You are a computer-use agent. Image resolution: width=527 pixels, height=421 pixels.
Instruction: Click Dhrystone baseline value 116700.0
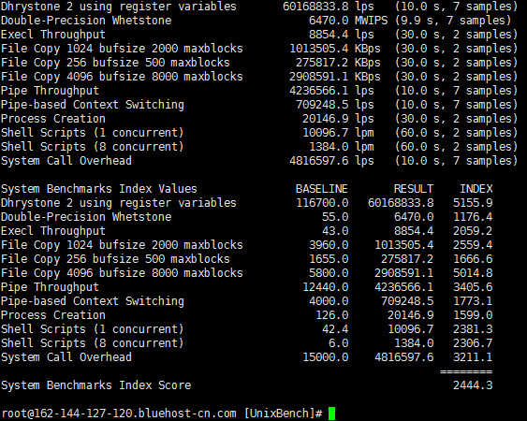coord(322,203)
